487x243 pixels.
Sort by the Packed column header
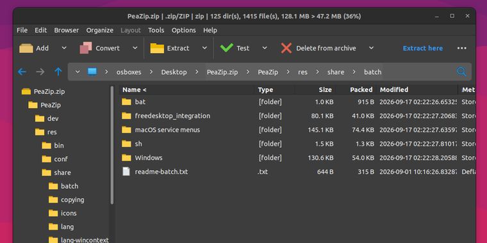click(356, 90)
